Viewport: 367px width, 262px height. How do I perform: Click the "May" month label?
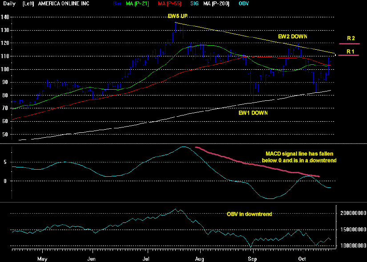point(42,259)
